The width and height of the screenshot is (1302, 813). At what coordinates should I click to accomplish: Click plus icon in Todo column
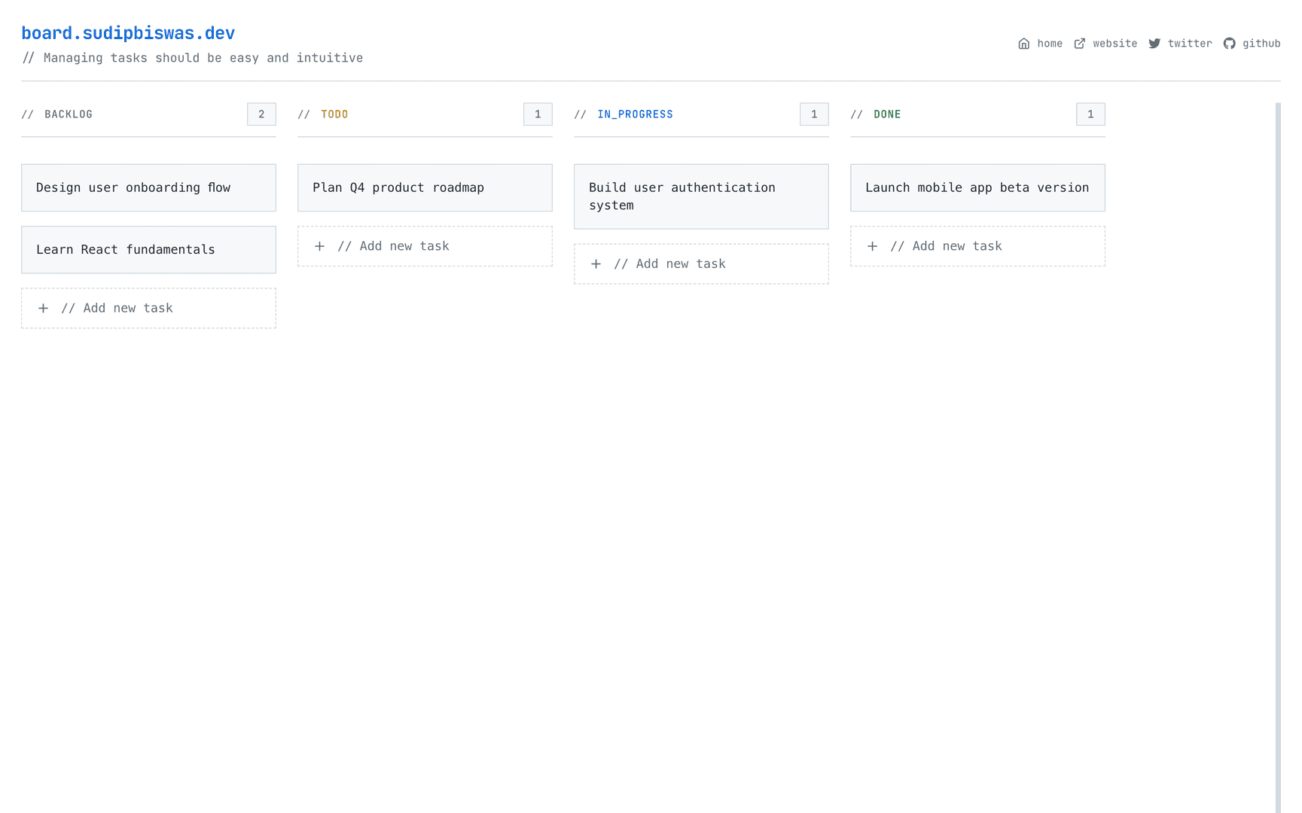click(x=320, y=246)
